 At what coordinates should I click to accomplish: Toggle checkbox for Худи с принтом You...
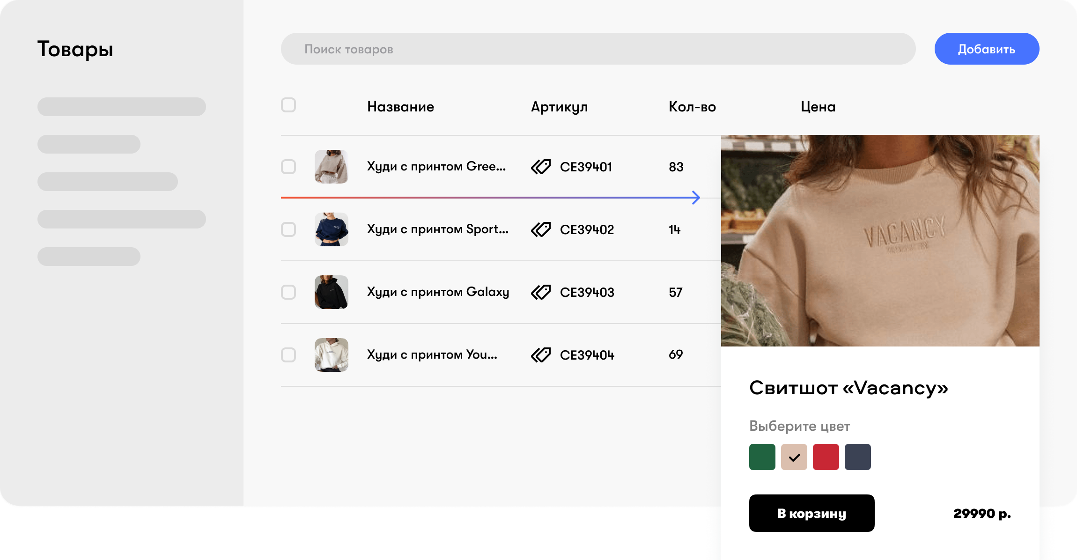tap(288, 355)
